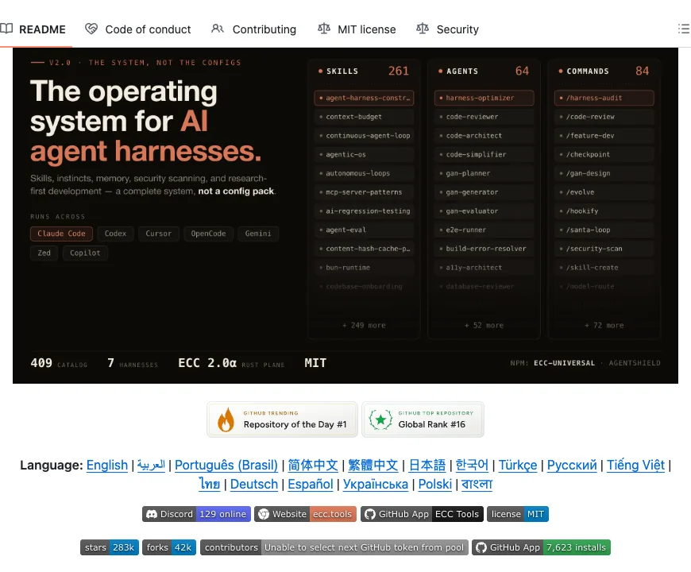Open the 繁體中文 translation link

373,465
